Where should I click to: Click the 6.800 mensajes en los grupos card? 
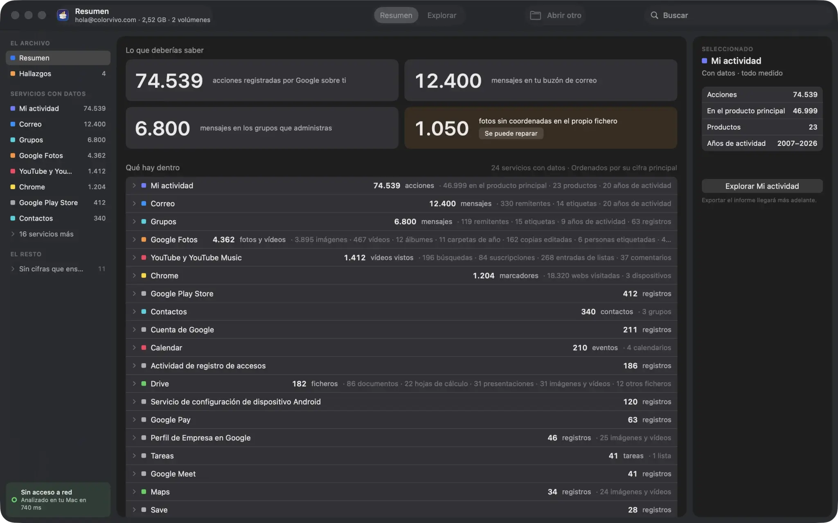262,128
